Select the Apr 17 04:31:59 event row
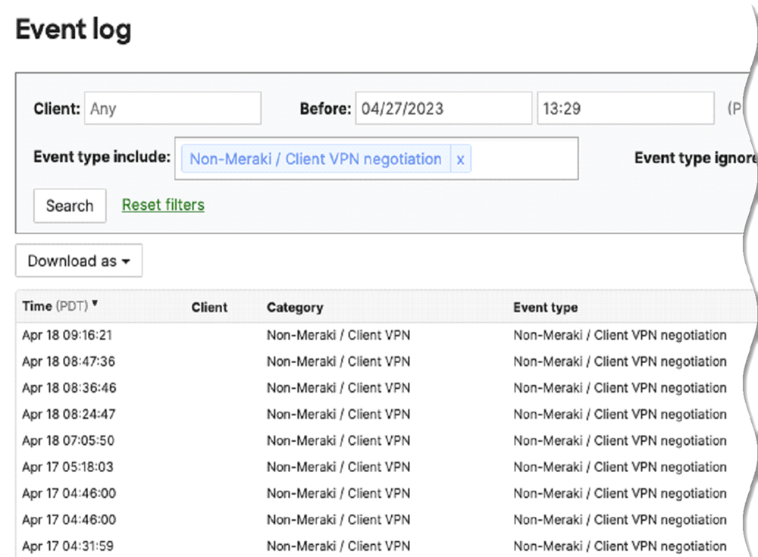Image resolution: width=758 pixels, height=557 pixels. 68,546
